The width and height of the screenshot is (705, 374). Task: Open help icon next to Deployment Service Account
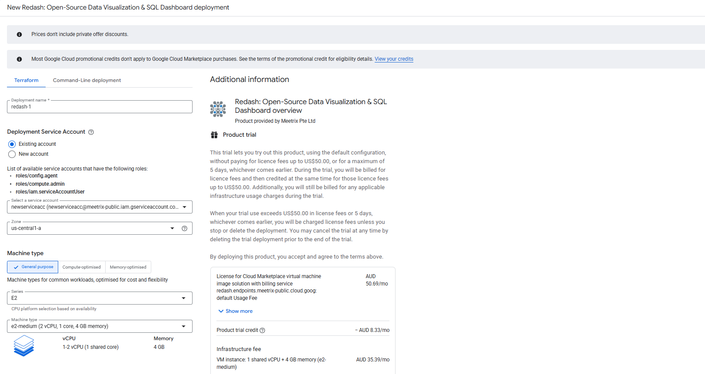point(91,132)
